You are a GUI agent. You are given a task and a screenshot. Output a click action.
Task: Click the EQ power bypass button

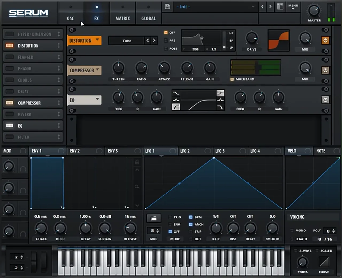[x=325, y=100]
